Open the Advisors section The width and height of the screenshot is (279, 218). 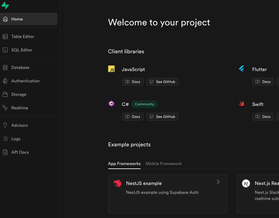[19, 125]
